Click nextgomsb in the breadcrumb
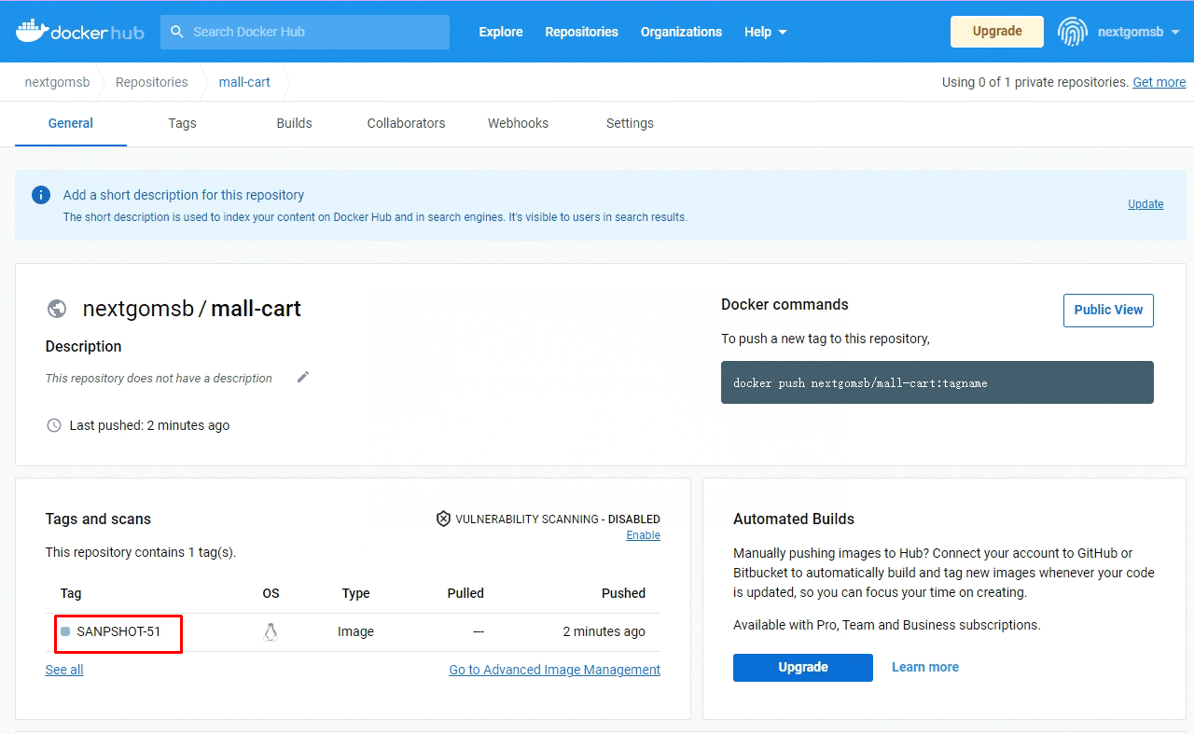1194x734 pixels. [x=58, y=82]
